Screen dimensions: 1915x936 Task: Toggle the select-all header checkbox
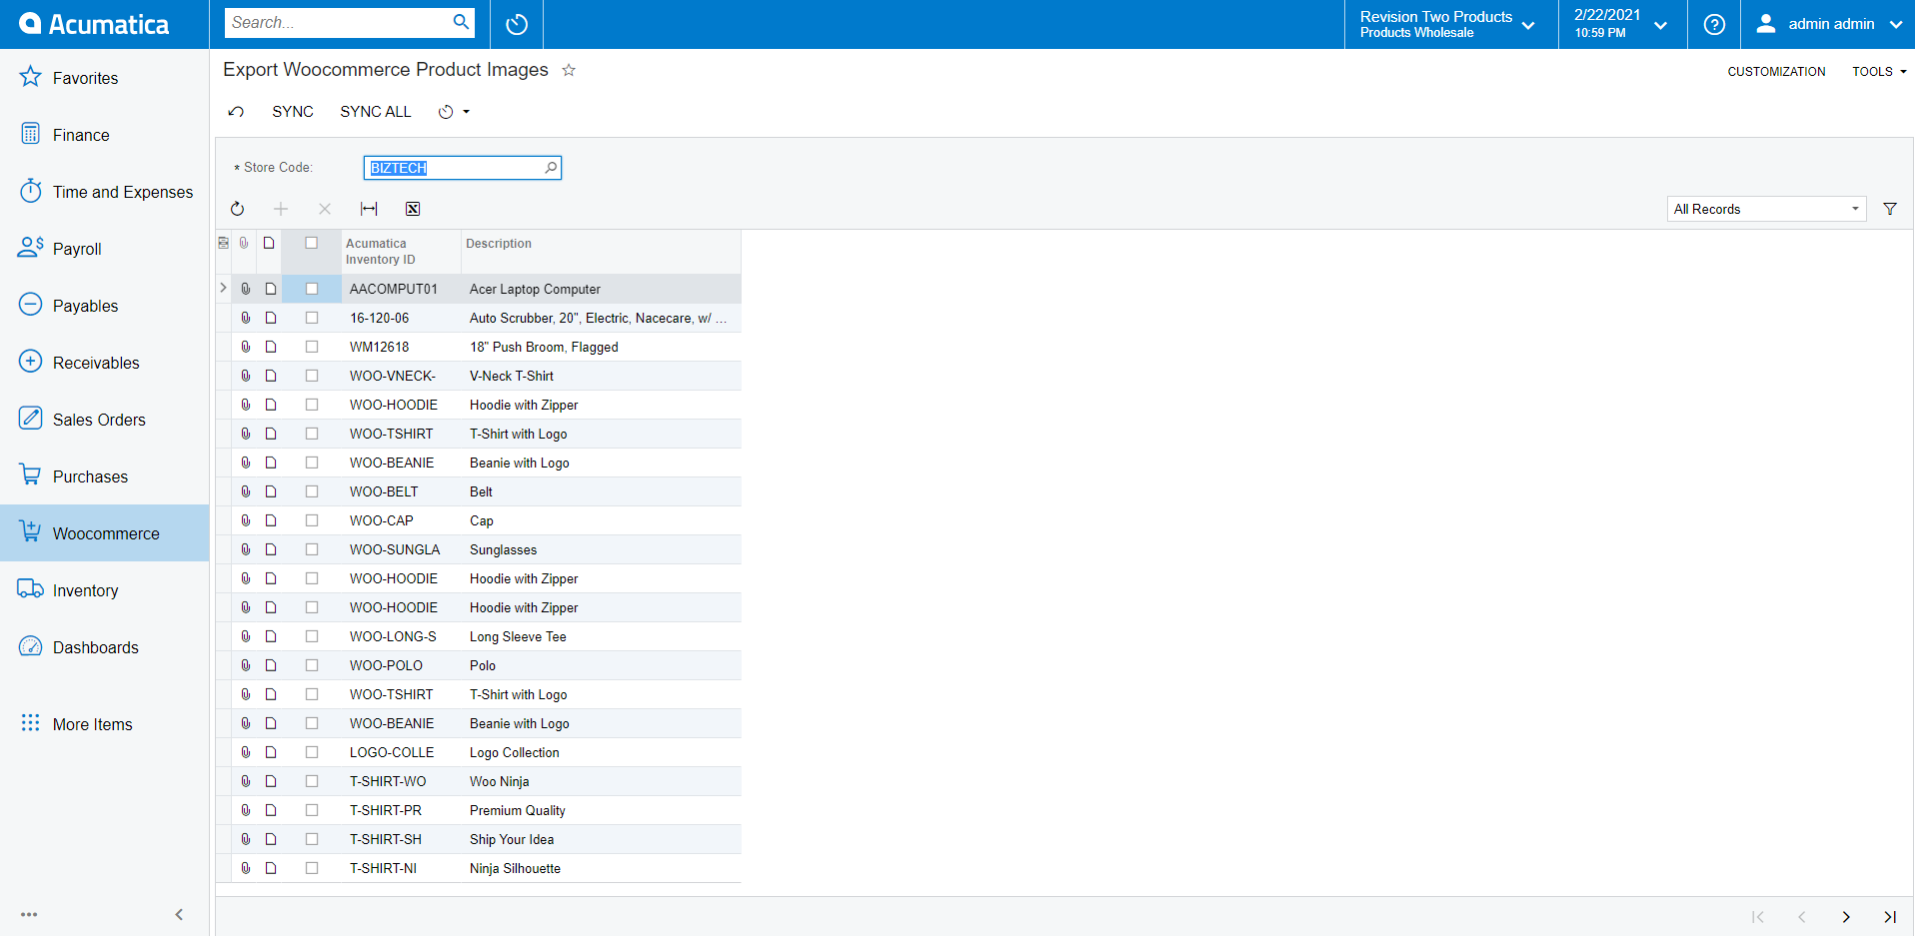312,243
